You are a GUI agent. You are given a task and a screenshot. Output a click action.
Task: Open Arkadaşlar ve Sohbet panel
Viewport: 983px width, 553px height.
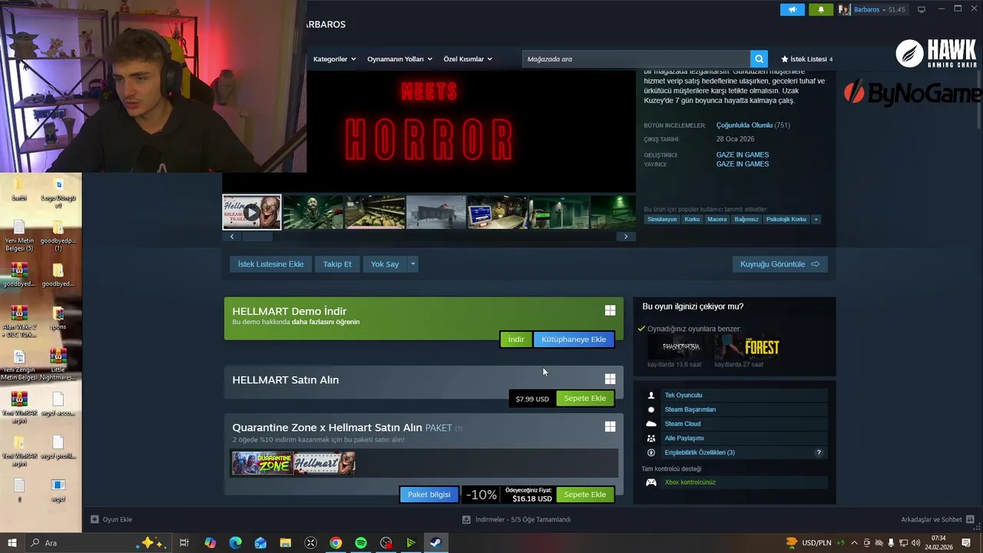[x=938, y=519]
